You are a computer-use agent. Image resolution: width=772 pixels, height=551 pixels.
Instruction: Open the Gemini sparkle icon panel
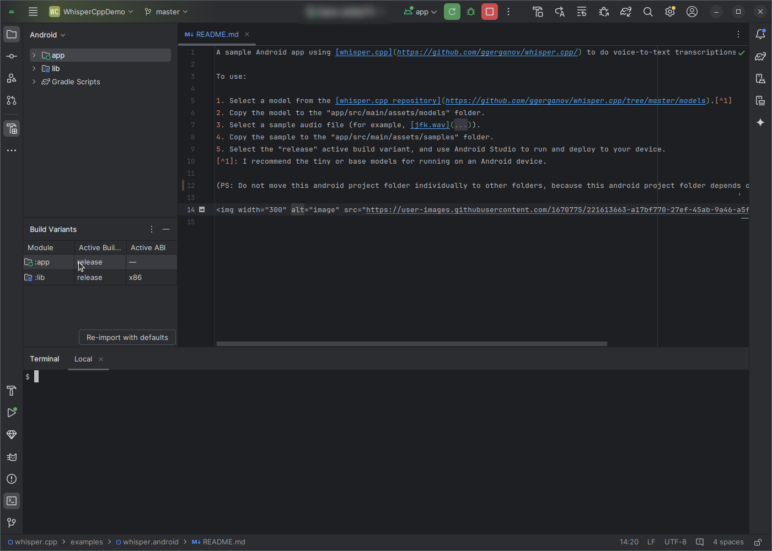(x=760, y=122)
